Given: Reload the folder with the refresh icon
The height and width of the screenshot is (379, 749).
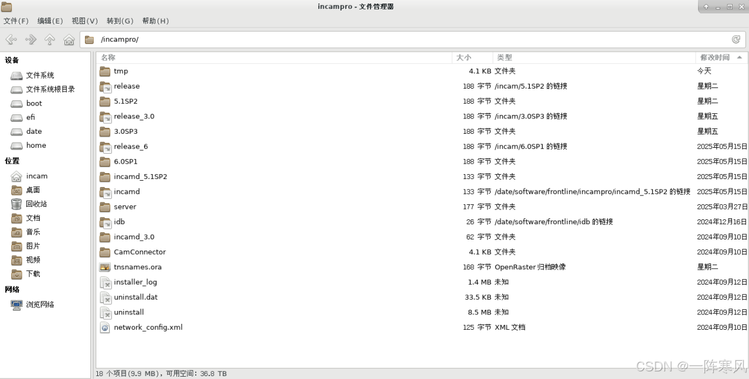Looking at the screenshot, I should [x=736, y=39].
